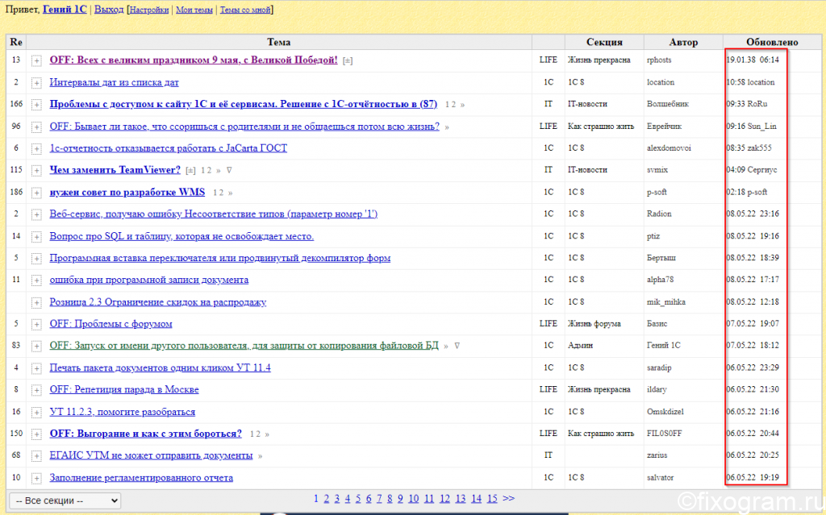Viewport: 826px width, 515px height.
Task: Expand plus box for 'Проблемы с доступом к сайту 1С'
Action: point(36,106)
